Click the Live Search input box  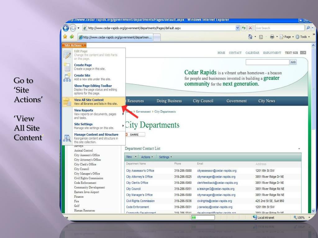[x=280, y=28]
